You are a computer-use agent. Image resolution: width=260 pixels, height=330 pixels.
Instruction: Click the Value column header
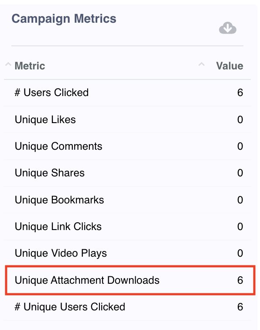229,66
